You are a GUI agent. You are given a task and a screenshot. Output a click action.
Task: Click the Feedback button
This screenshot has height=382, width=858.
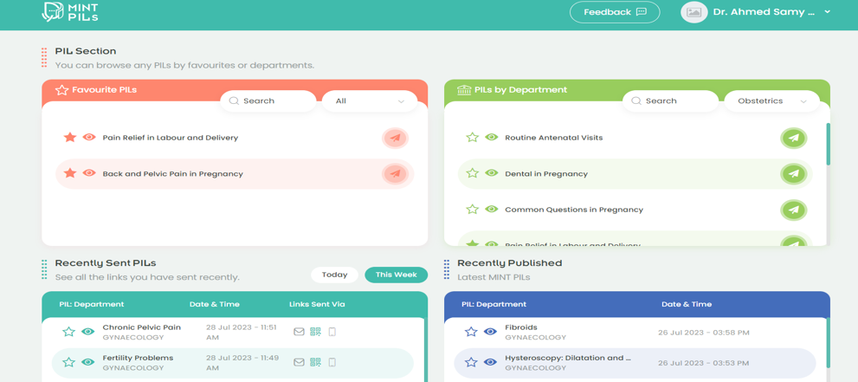pos(615,12)
